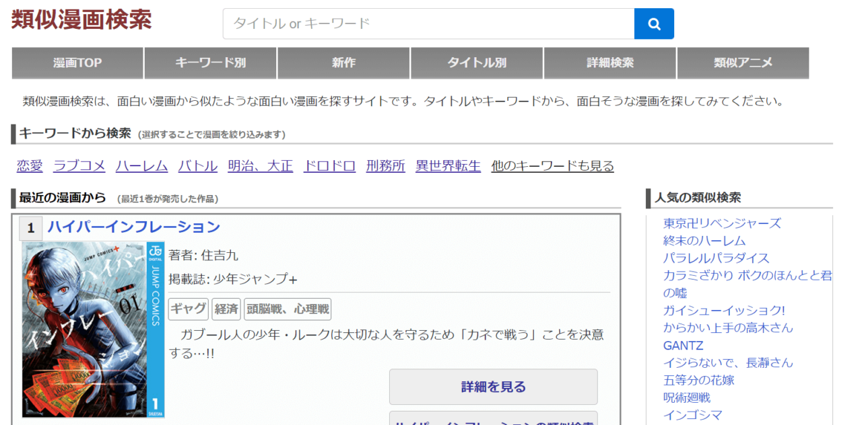Open the 漫画TOP navigation tab
The image size is (862, 425).
click(x=77, y=63)
